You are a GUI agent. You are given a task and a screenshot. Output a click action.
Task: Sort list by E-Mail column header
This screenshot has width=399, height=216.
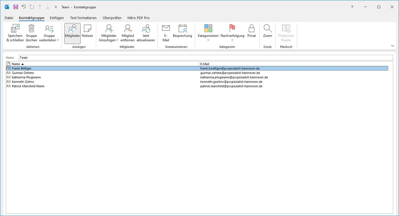click(205, 64)
